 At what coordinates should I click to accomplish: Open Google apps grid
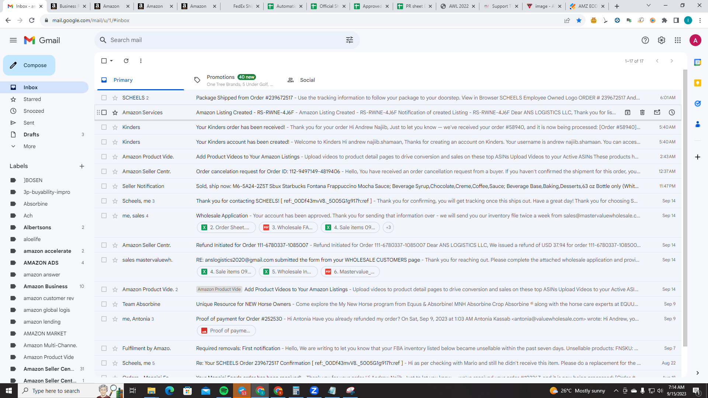click(x=678, y=40)
